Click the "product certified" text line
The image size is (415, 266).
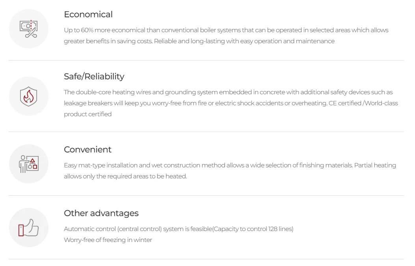click(87, 114)
